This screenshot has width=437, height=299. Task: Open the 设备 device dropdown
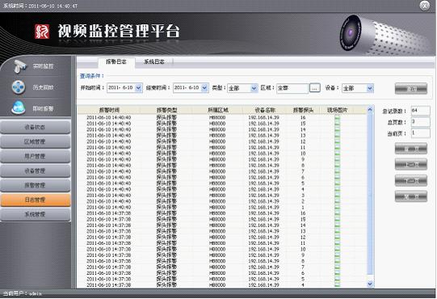point(370,88)
